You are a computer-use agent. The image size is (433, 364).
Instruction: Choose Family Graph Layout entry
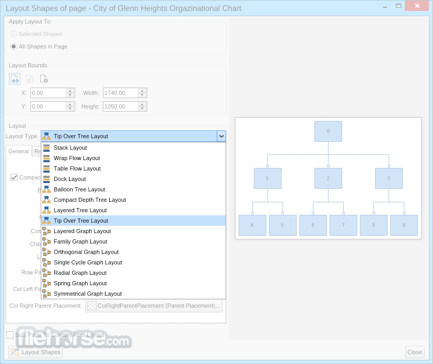click(x=133, y=242)
